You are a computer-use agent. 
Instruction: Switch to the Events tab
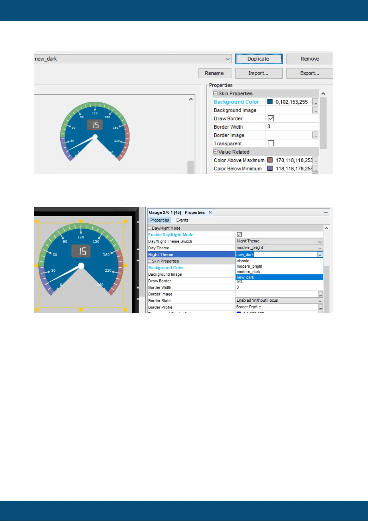point(182,220)
